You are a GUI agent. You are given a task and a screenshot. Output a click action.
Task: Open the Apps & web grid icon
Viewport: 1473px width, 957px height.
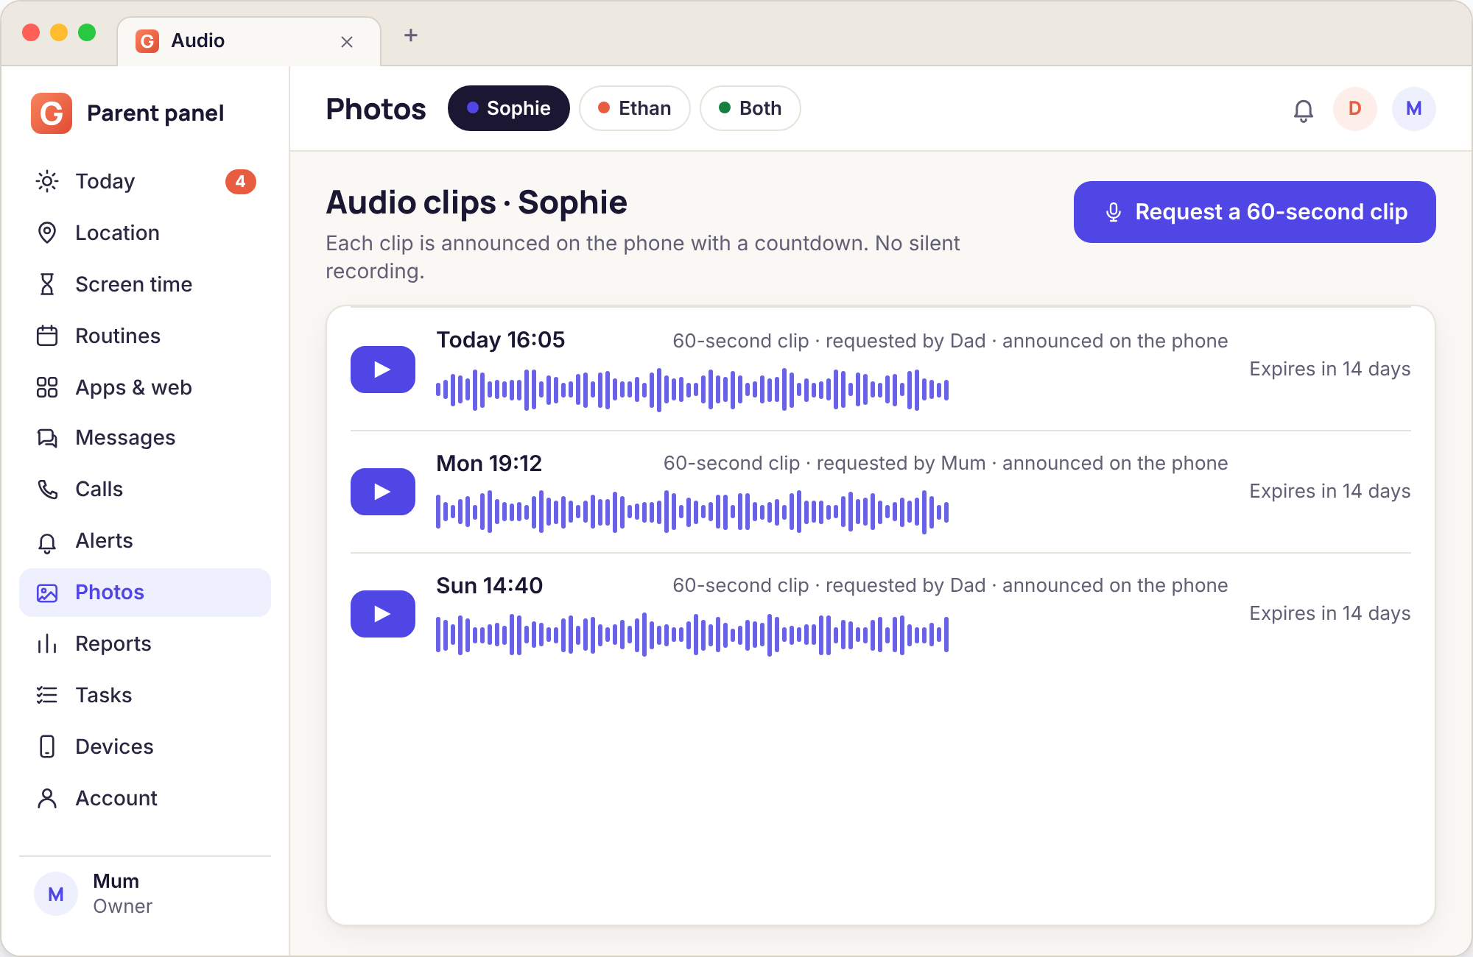(47, 387)
